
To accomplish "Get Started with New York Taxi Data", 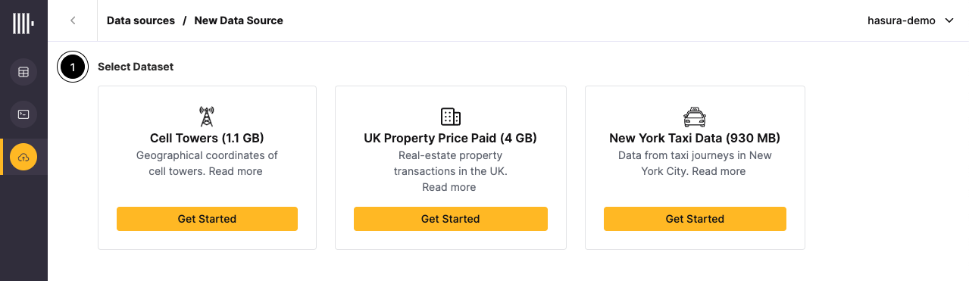I will 695,219.
